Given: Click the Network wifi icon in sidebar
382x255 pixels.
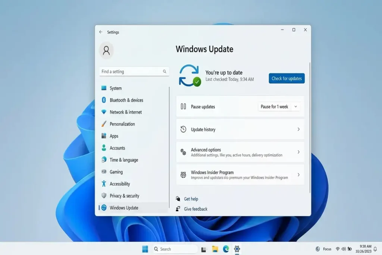Looking at the screenshot, I should click(104, 112).
